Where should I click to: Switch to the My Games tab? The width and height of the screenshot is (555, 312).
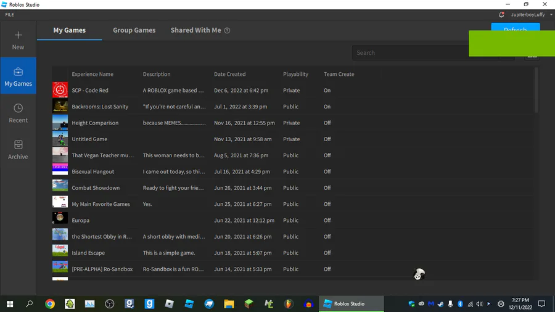tap(69, 30)
